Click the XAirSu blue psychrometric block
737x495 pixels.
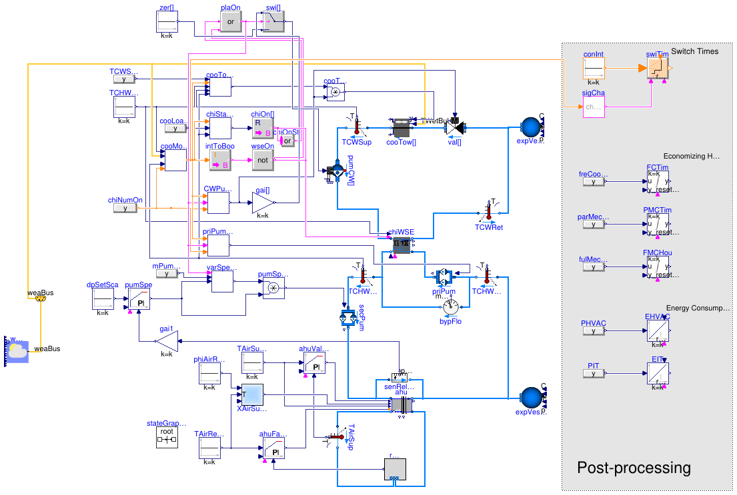point(252,394)
